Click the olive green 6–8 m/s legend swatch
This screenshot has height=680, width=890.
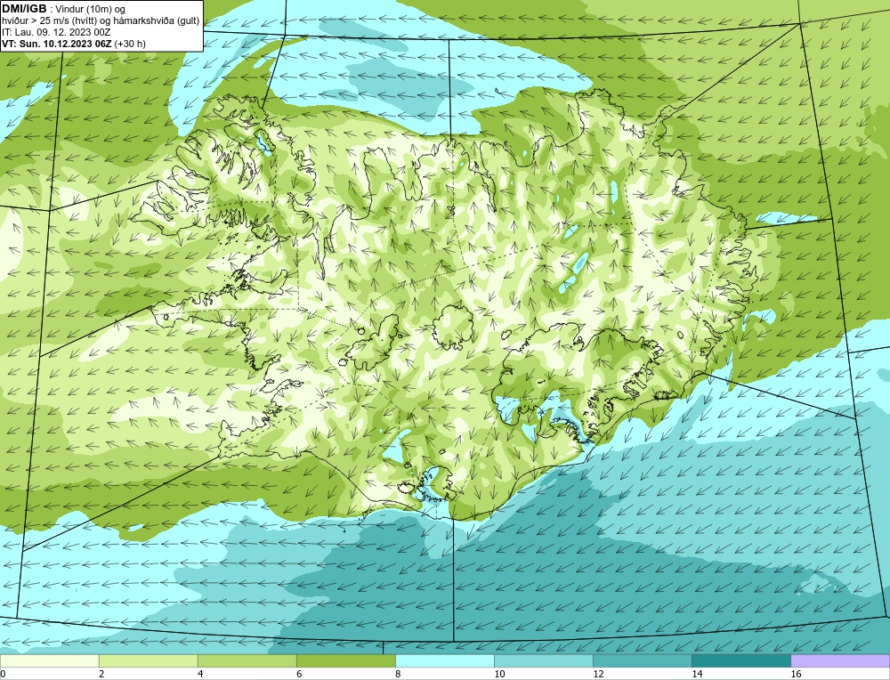(x=346, y=660)
